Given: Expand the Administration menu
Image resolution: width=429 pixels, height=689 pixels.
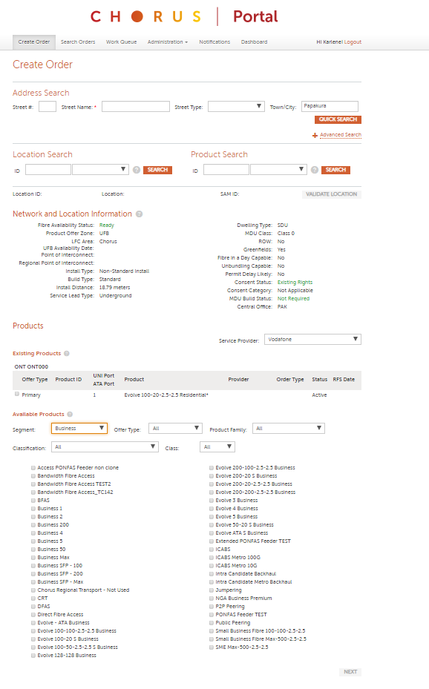Looking at the screenshot, I should [x=168, y=42].
